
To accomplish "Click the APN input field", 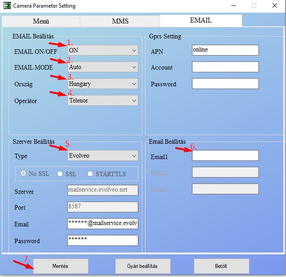I will tap(225, 50).
